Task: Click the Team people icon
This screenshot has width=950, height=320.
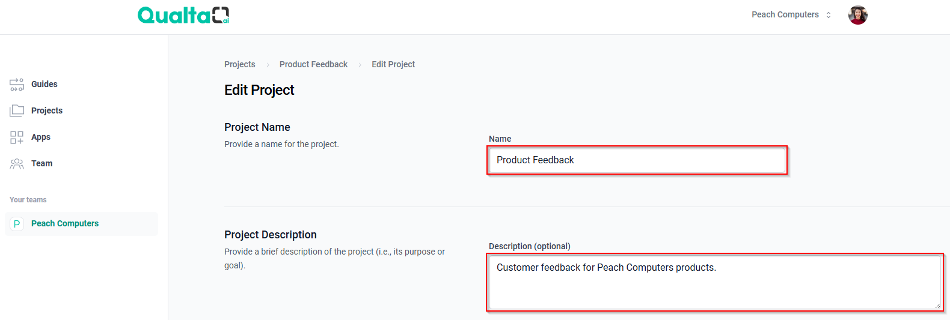Action: 17,164
